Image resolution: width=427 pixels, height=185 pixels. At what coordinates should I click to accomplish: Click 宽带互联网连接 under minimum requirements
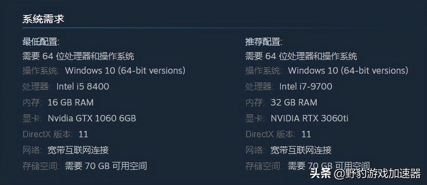78,150
